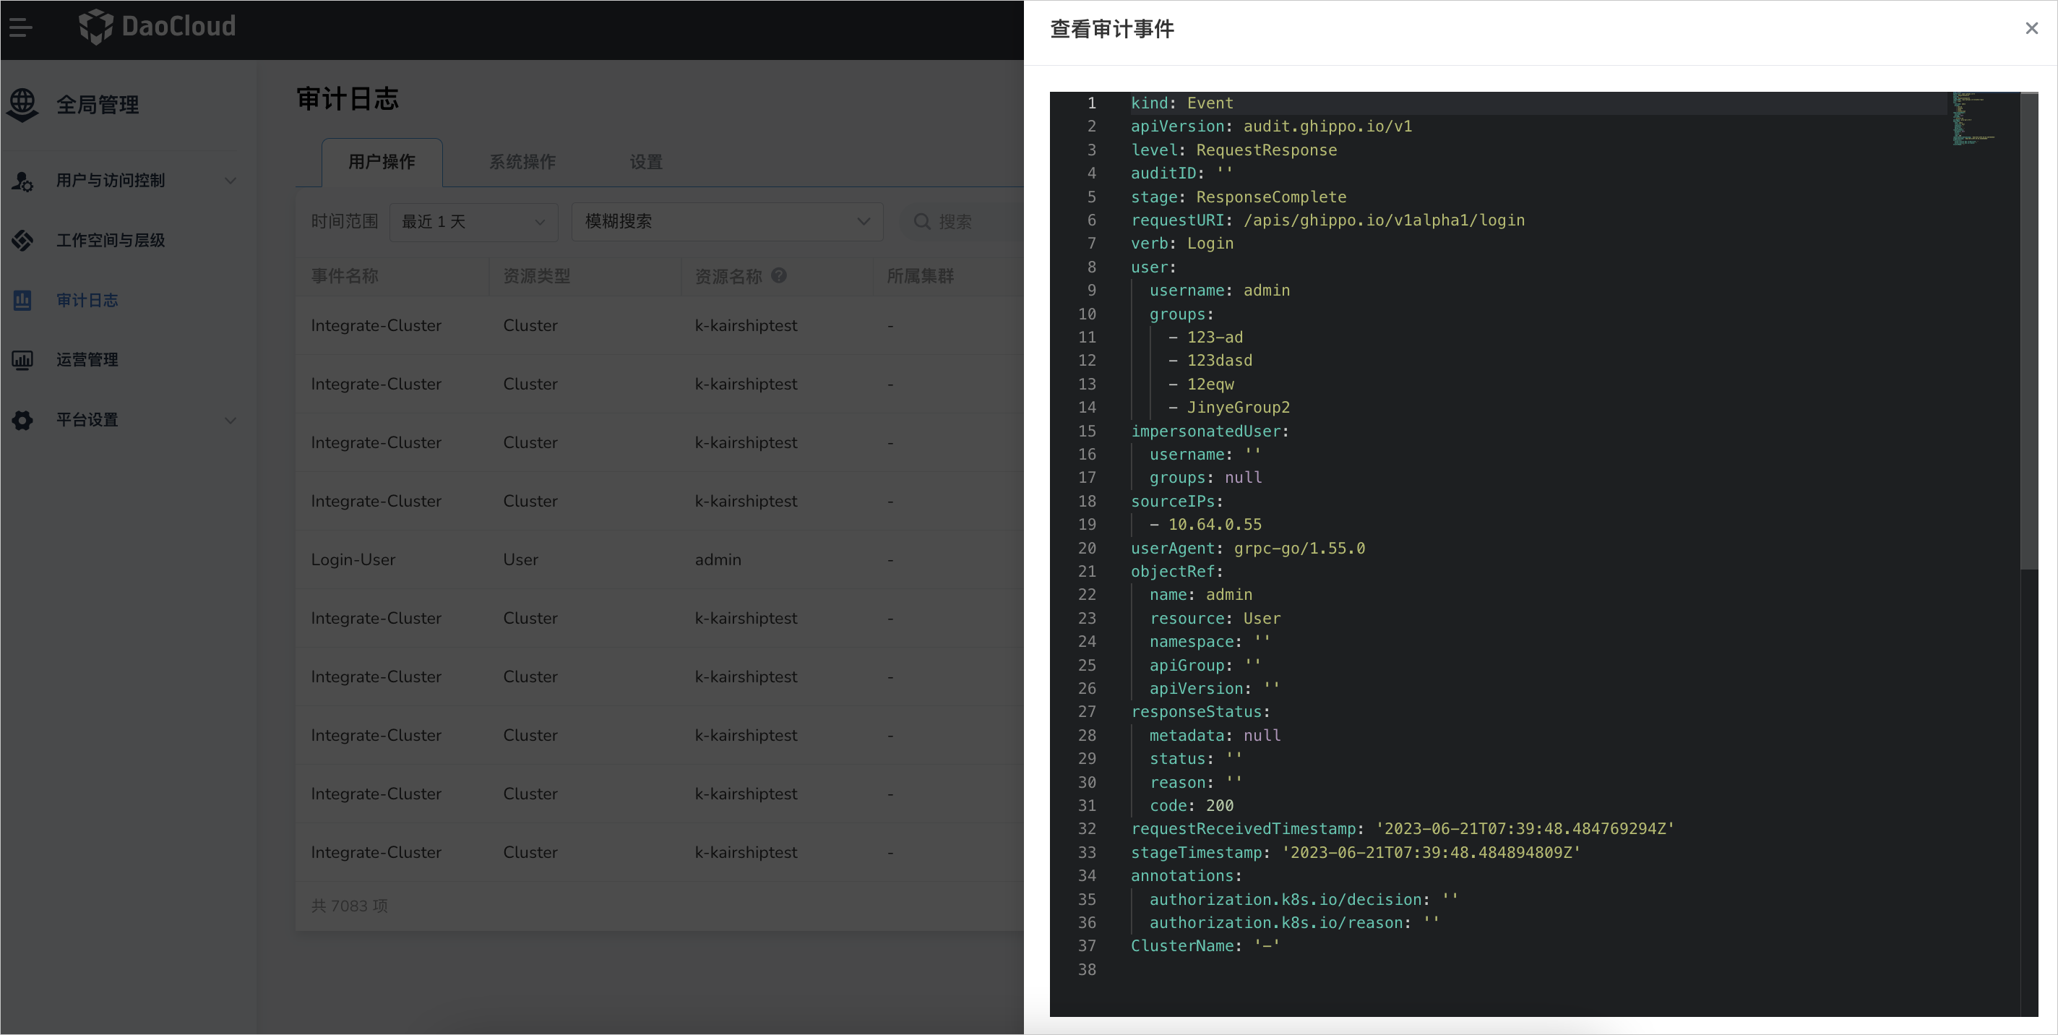Viewport: 2058px width, 1035px height.
Task: Click the operations management icon
Action: (22, 360)
